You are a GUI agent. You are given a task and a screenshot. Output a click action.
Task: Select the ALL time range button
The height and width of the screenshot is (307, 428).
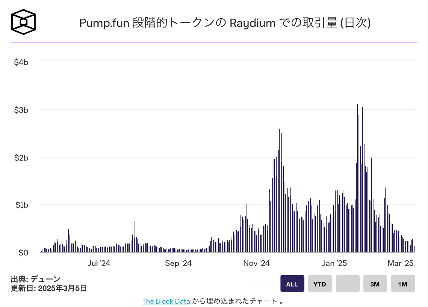tap(292, 283)
